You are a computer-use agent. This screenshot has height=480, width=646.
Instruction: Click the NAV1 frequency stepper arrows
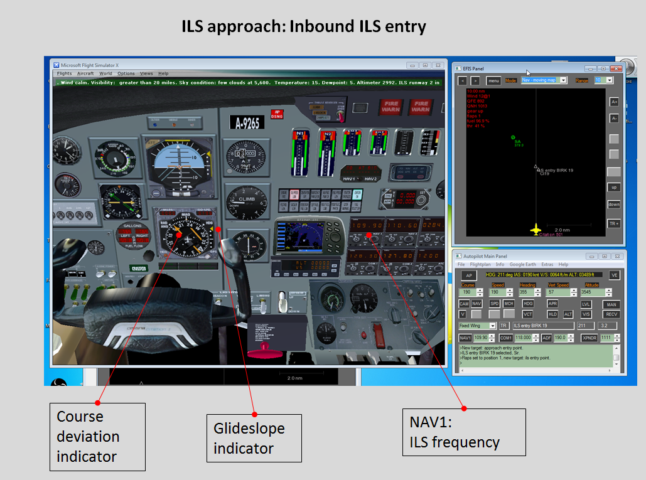492,338
